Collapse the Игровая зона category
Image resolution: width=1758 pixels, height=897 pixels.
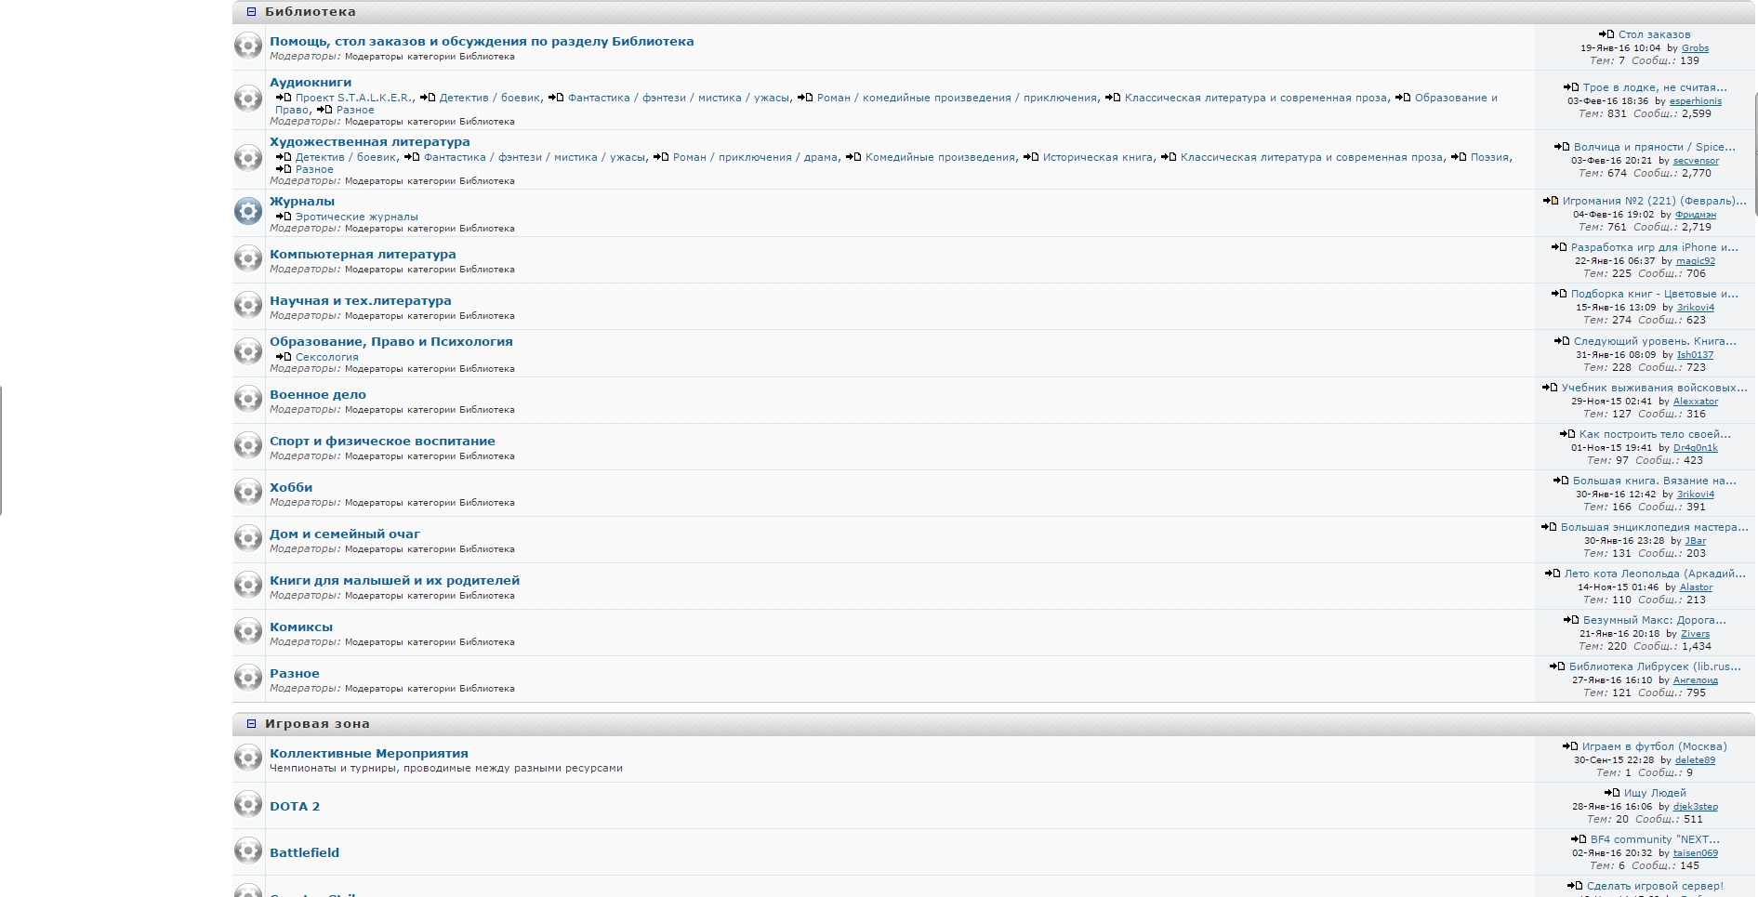click(x=251, y=724)
